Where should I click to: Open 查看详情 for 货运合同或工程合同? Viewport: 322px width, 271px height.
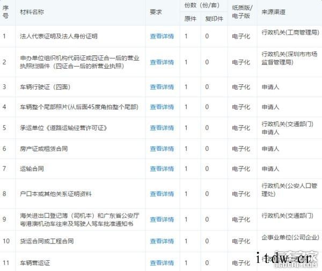pos(162,241)
